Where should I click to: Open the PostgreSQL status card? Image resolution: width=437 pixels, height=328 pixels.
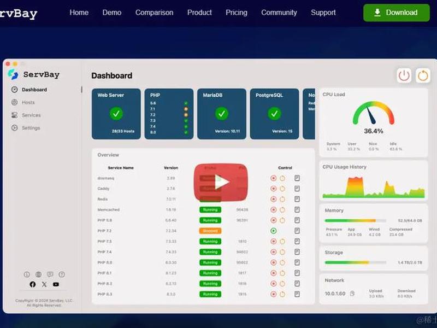pos(274,114)
